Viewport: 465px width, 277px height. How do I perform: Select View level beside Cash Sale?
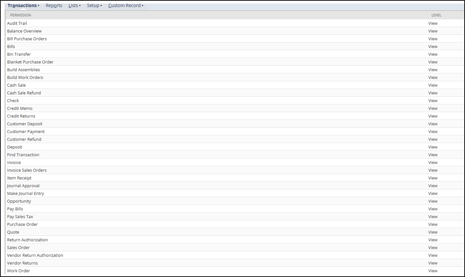[433, 85]
